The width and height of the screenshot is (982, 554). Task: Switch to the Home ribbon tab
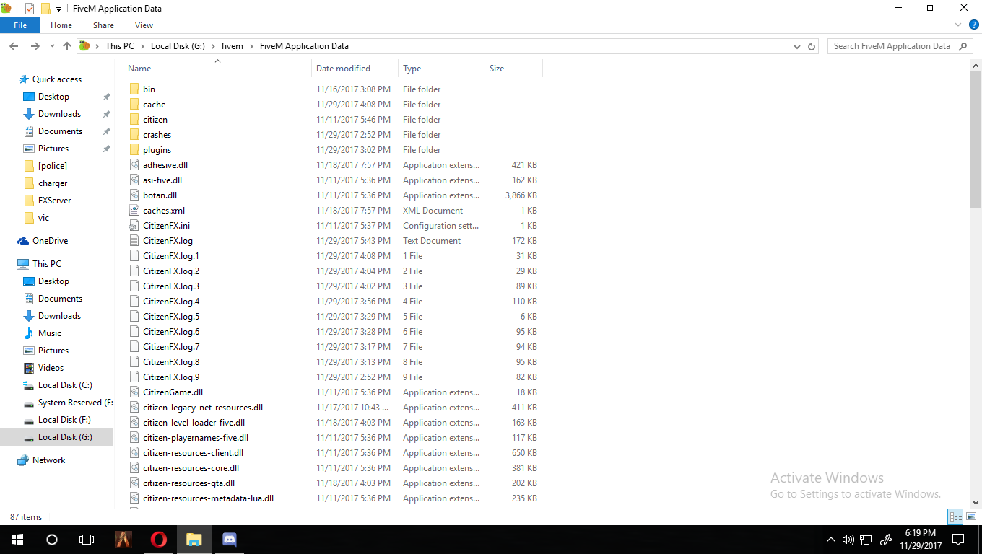[61, 25]
